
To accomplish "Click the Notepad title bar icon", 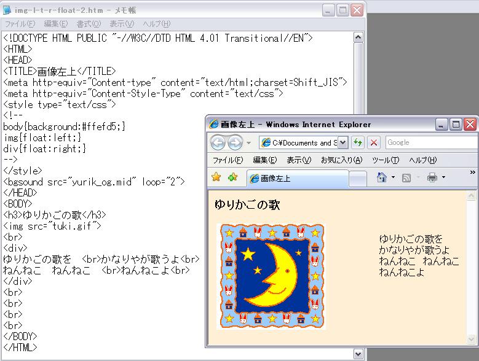I will [7, 10].
